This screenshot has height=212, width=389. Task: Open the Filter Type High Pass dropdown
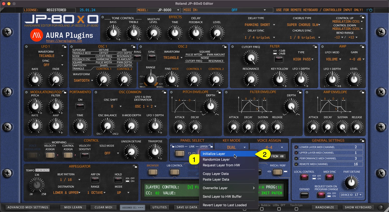coord(303,59)
